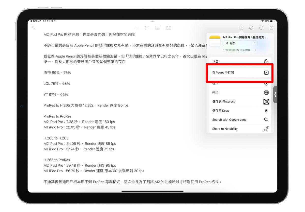Insert a table with the table icon
305x212 pixels.
click(x=158, y=28)
